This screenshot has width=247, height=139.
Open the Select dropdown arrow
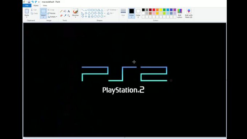point(43,17)
